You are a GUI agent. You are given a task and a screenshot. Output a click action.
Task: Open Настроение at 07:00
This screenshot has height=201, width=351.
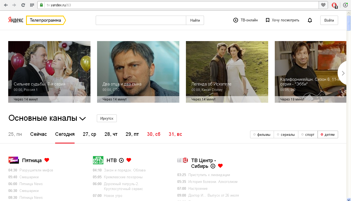pos(198,189)
